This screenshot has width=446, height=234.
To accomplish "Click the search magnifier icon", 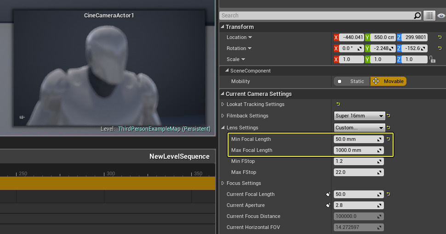I will (x=417, y=16).
